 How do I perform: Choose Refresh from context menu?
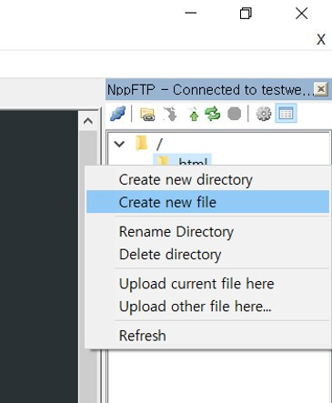tap(207, 336)
